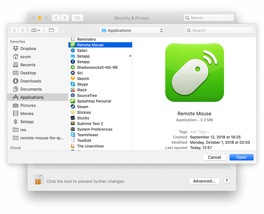Viewport: 264px width, 214px height.
Task: Select the Slack icon in file list
Action: (72, 90)
